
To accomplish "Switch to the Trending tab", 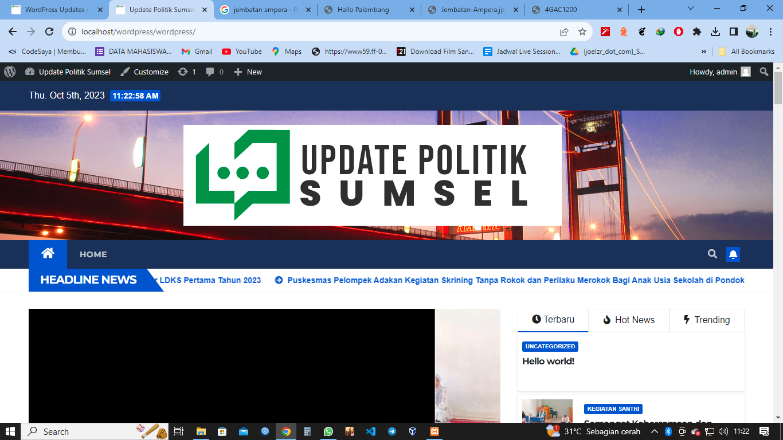I will 707,320.
